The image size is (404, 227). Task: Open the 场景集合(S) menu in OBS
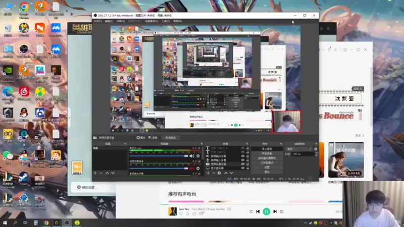point(151,21)
